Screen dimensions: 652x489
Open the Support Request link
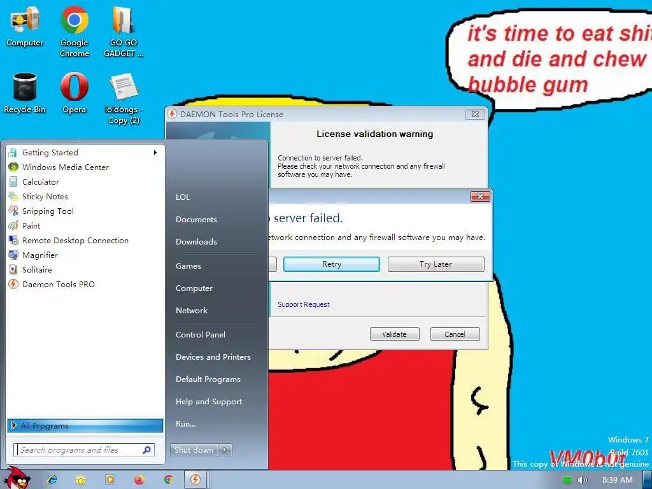tap(304, 304)
